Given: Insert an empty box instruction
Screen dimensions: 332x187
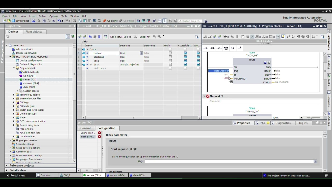Looking at the screenshot, I should (x=226, y=48).
